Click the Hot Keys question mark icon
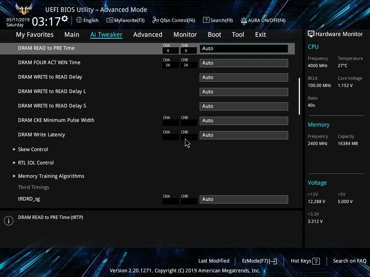Screen dimensions: 370x277 [x=316, y=261]
